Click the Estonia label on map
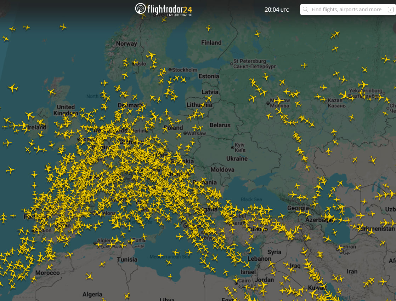Image resolution: width=396 pixels, height=301 pixels. coord(209,76)
